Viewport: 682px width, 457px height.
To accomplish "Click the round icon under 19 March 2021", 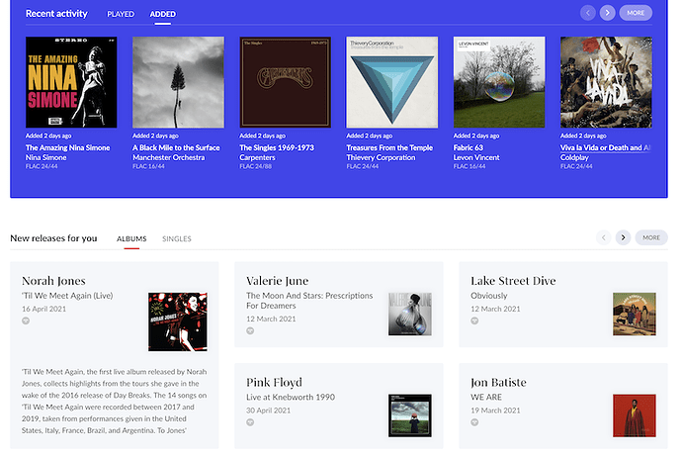I will [x=474, y=422].
